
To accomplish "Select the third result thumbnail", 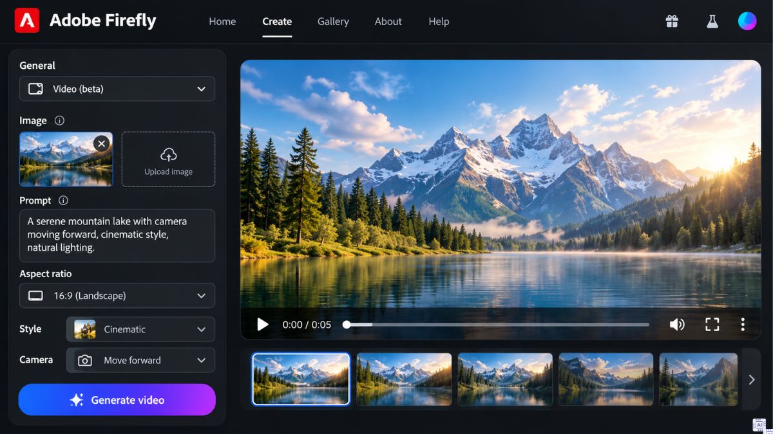I will pyautogui.click(x=505, y=379).
